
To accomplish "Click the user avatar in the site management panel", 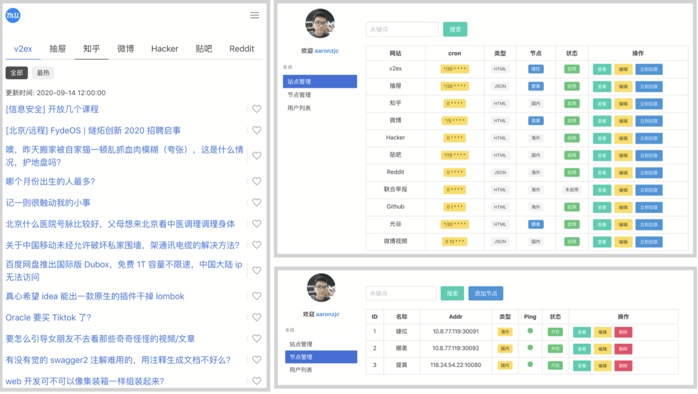I will click(320, 23).
